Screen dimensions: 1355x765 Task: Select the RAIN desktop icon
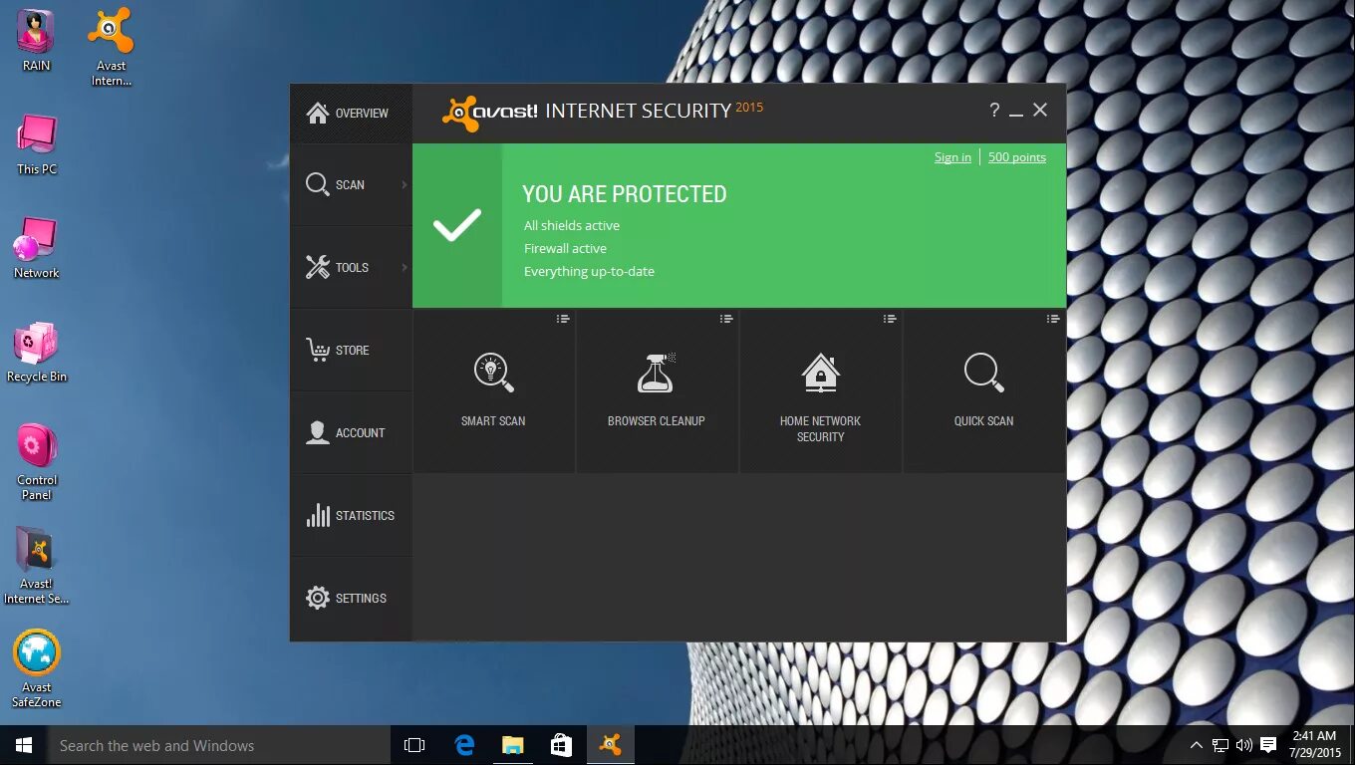coord(37,41)
